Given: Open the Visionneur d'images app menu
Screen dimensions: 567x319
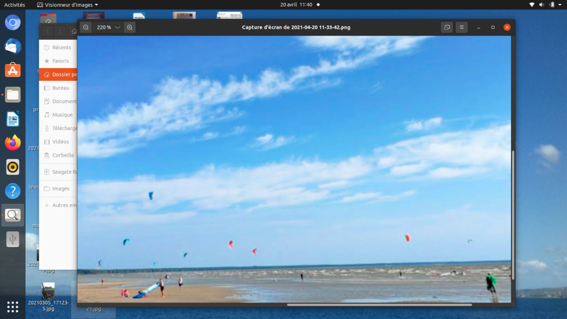Looking at the screenshot, I should point(68,4).
